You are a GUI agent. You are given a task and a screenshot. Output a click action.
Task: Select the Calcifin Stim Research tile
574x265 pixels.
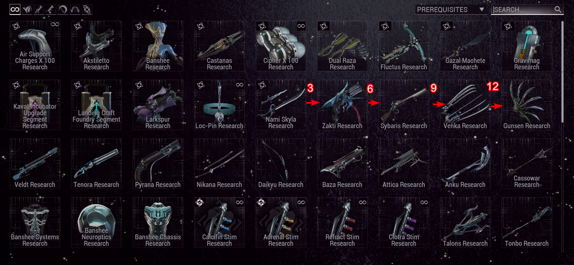tap(219, 223)
